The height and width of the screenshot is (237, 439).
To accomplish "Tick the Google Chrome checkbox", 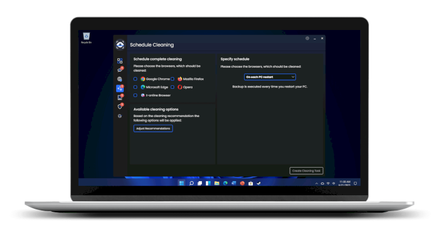I will pyautogui.click(x=135, y=79).
